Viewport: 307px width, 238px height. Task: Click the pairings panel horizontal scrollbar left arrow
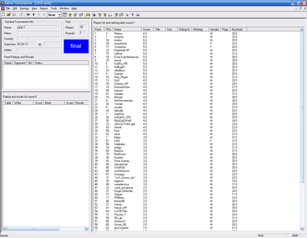5,228
